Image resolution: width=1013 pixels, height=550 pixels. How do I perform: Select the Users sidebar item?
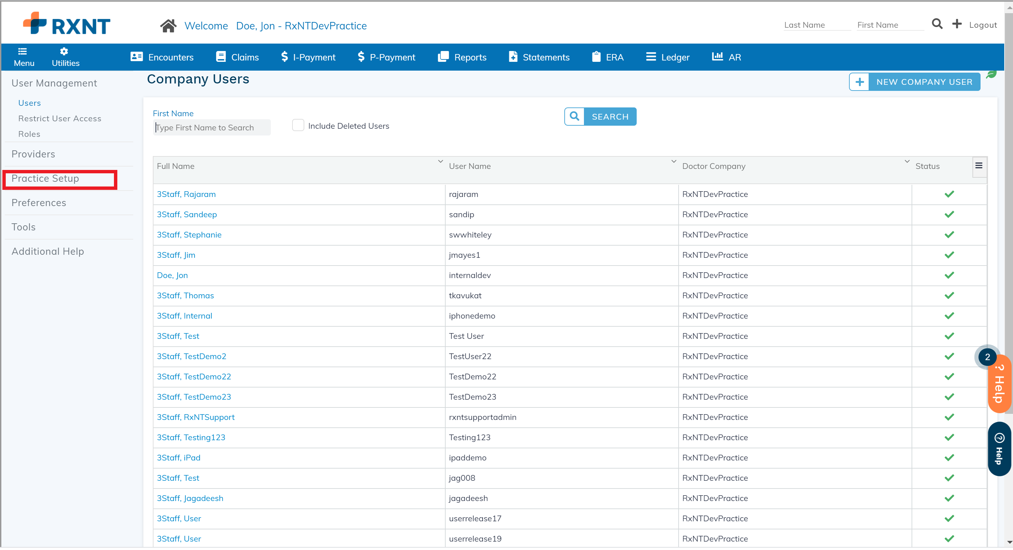29,103
